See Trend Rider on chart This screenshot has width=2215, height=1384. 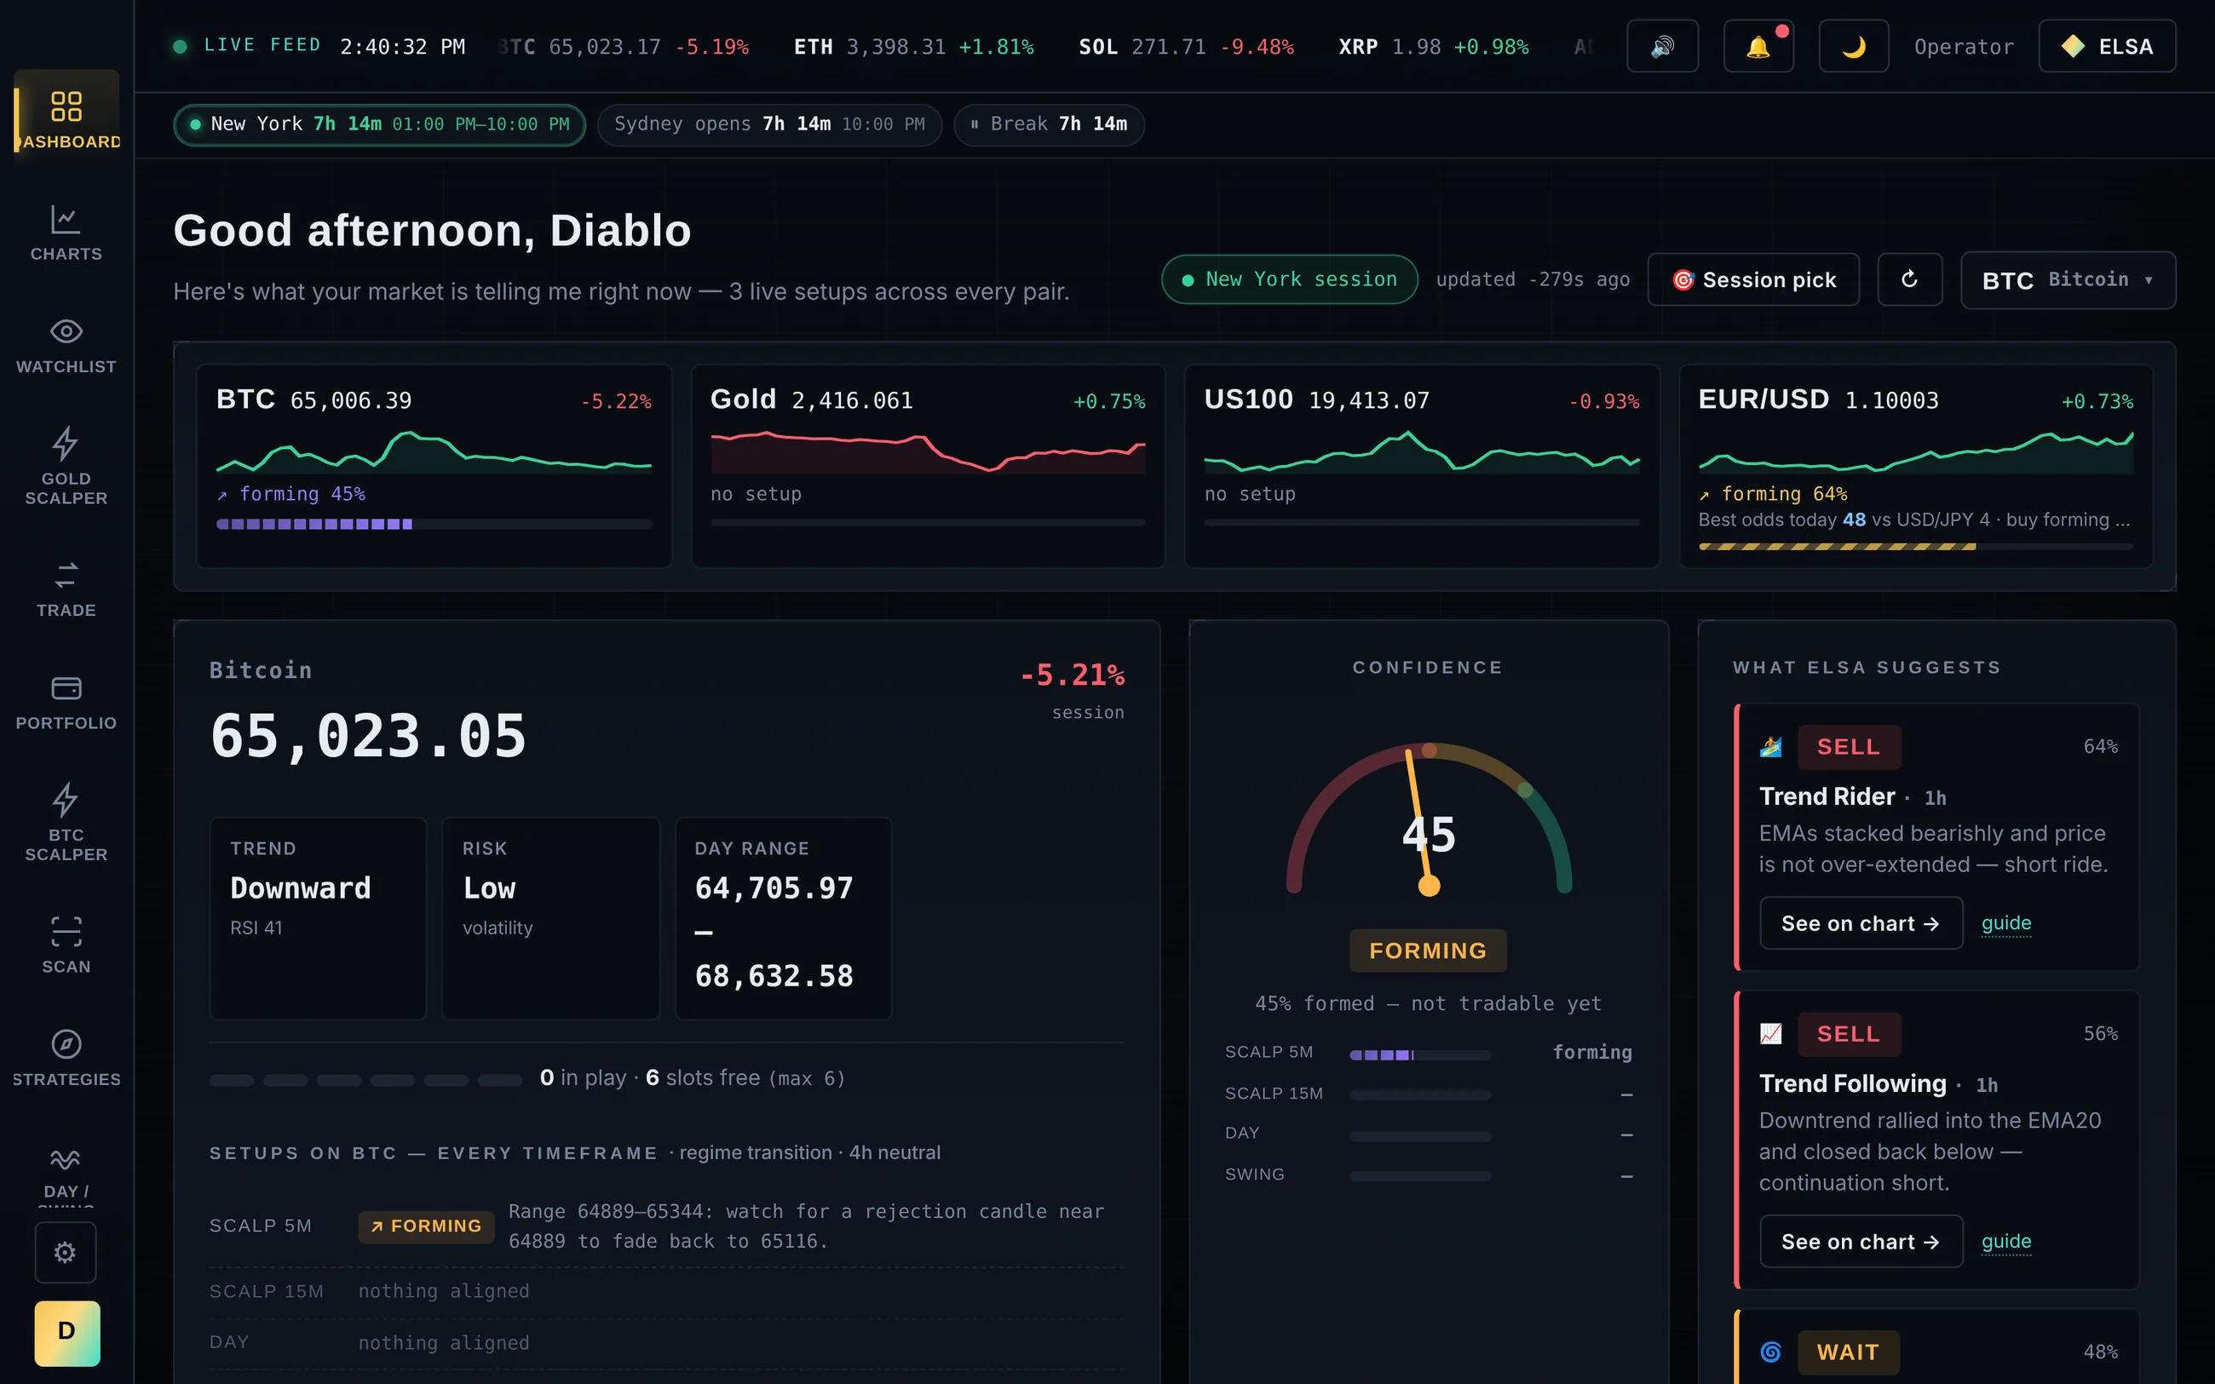pyautogui.click(x=1861, y=923)
